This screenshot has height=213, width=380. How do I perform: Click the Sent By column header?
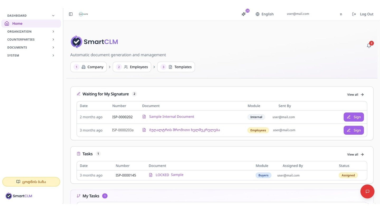pyautogui.click(x=285, y=106)
